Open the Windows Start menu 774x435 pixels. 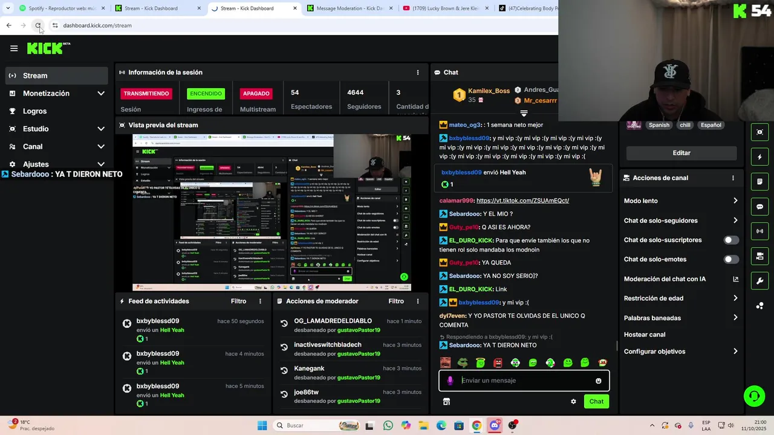click(x=262, y=425)
